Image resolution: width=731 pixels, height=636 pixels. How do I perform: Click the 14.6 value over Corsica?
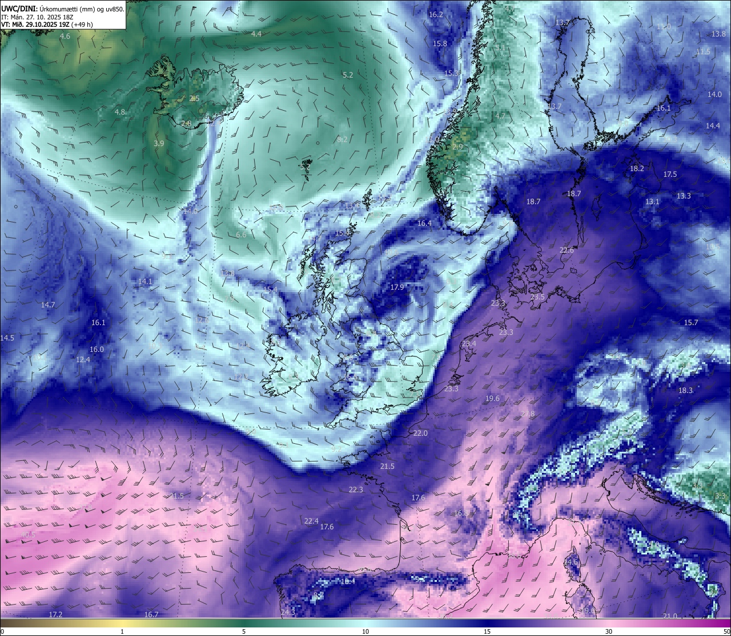(571, 562)
